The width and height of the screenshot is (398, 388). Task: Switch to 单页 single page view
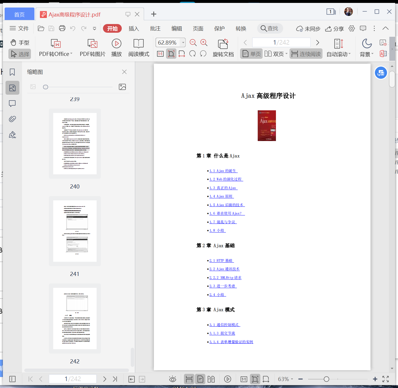tap(251, 54)
